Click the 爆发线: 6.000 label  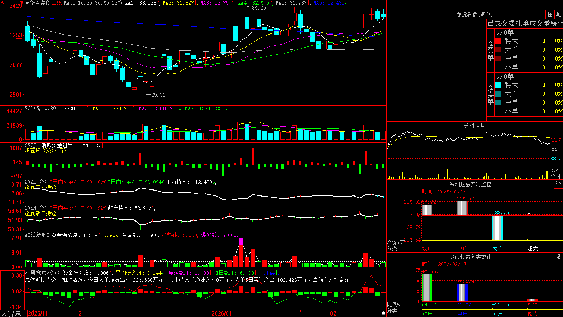click(220, 235)
